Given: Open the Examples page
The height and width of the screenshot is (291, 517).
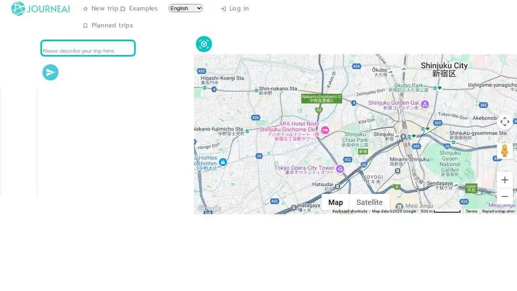Looking at the screenshot, I should point(139,9).
